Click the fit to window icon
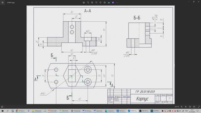Screen dimensions: 201x113 pos(190,107)
